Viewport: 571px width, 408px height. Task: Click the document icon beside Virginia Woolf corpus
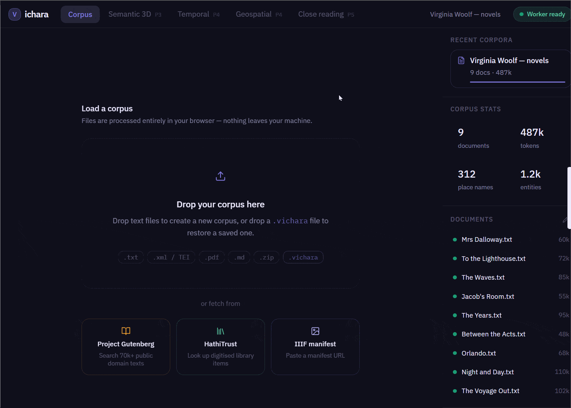pyautogui.click(x=461, y=61)
